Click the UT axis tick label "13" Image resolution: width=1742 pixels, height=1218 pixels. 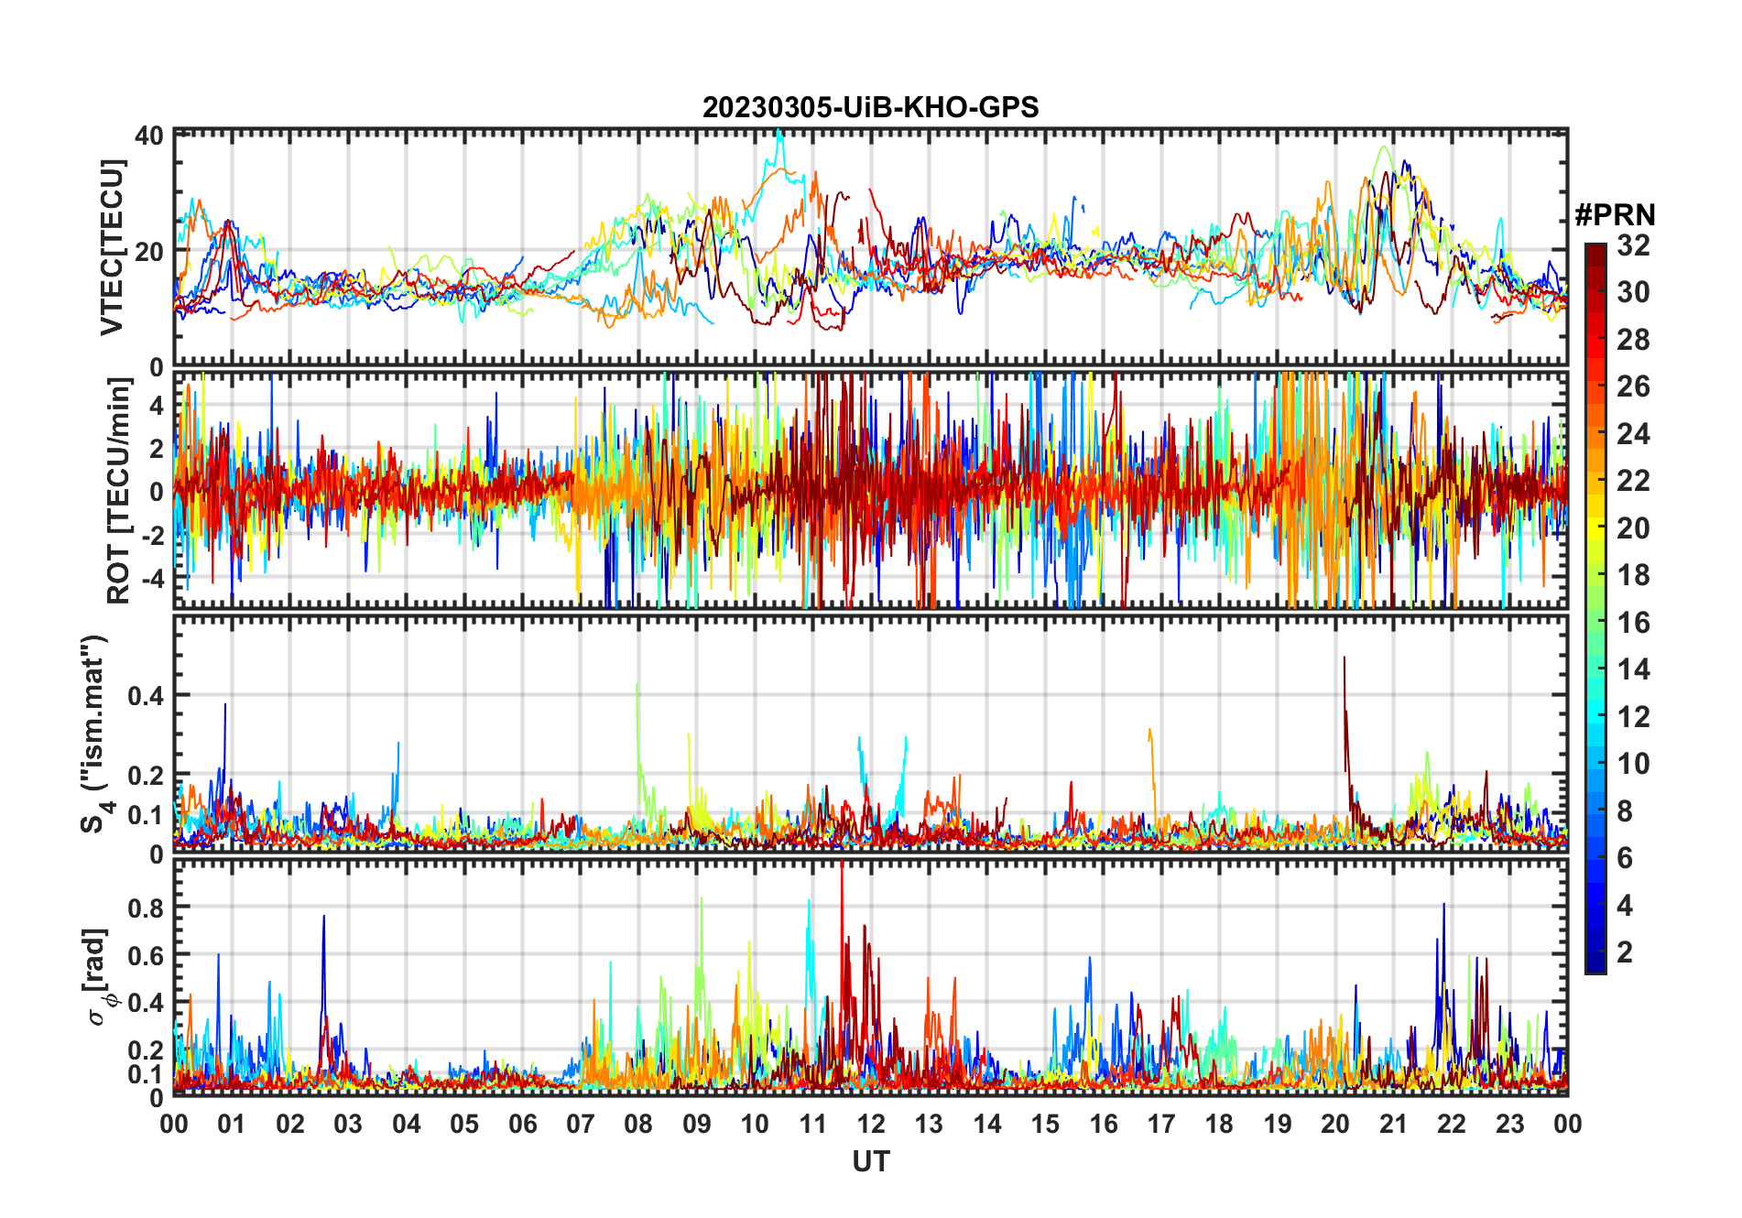tap(929, 1124)
